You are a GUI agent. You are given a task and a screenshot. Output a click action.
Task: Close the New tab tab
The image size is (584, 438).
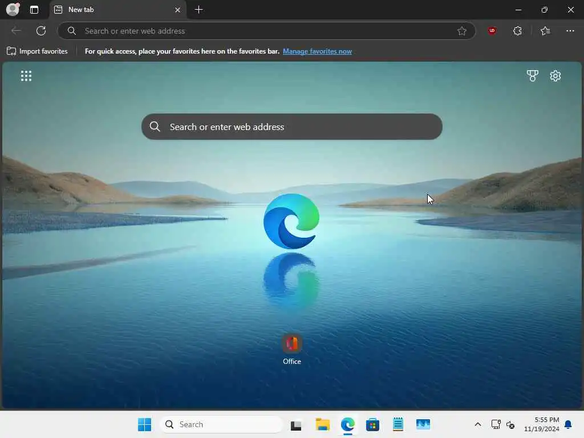(178, 10)
